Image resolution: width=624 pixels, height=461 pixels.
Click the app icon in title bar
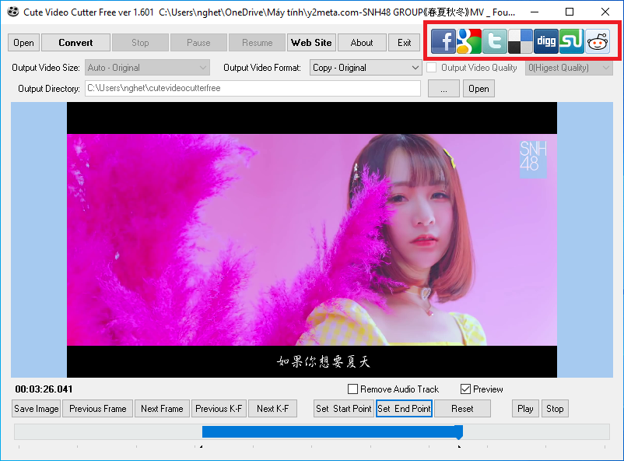(12, 12)
